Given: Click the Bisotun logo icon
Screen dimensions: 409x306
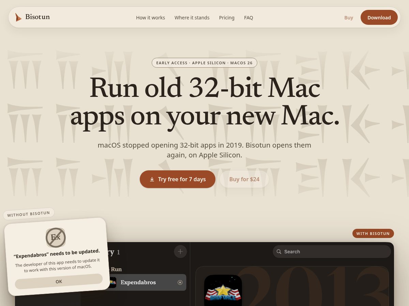Looking at the screenshot, I should pyautogui.click(x=18, y=17).
